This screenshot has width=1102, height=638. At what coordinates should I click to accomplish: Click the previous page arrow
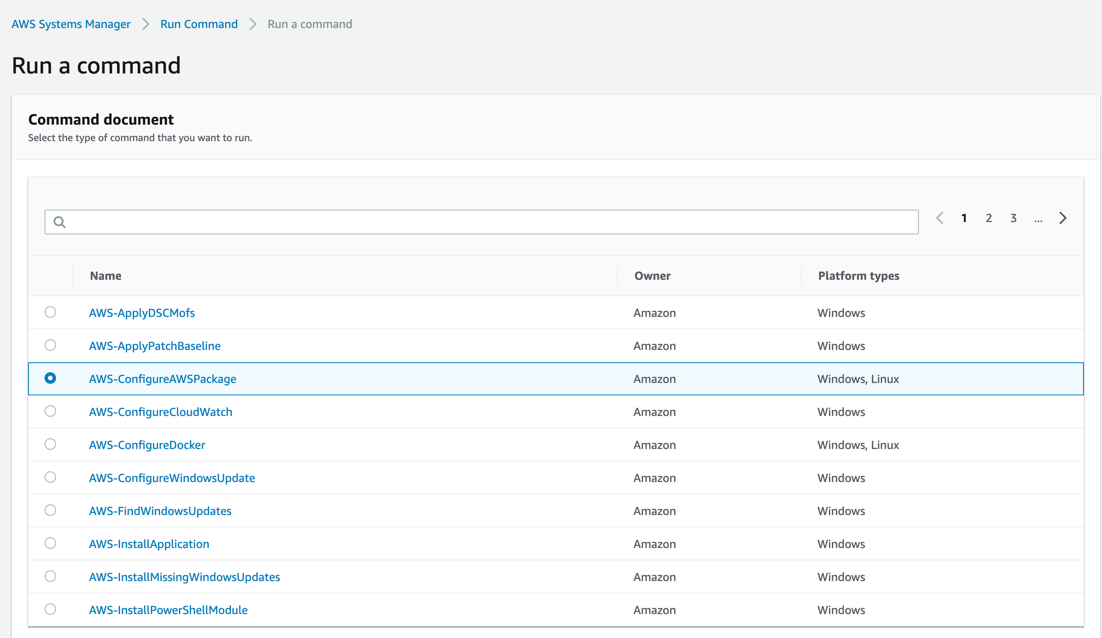[940, 218]
